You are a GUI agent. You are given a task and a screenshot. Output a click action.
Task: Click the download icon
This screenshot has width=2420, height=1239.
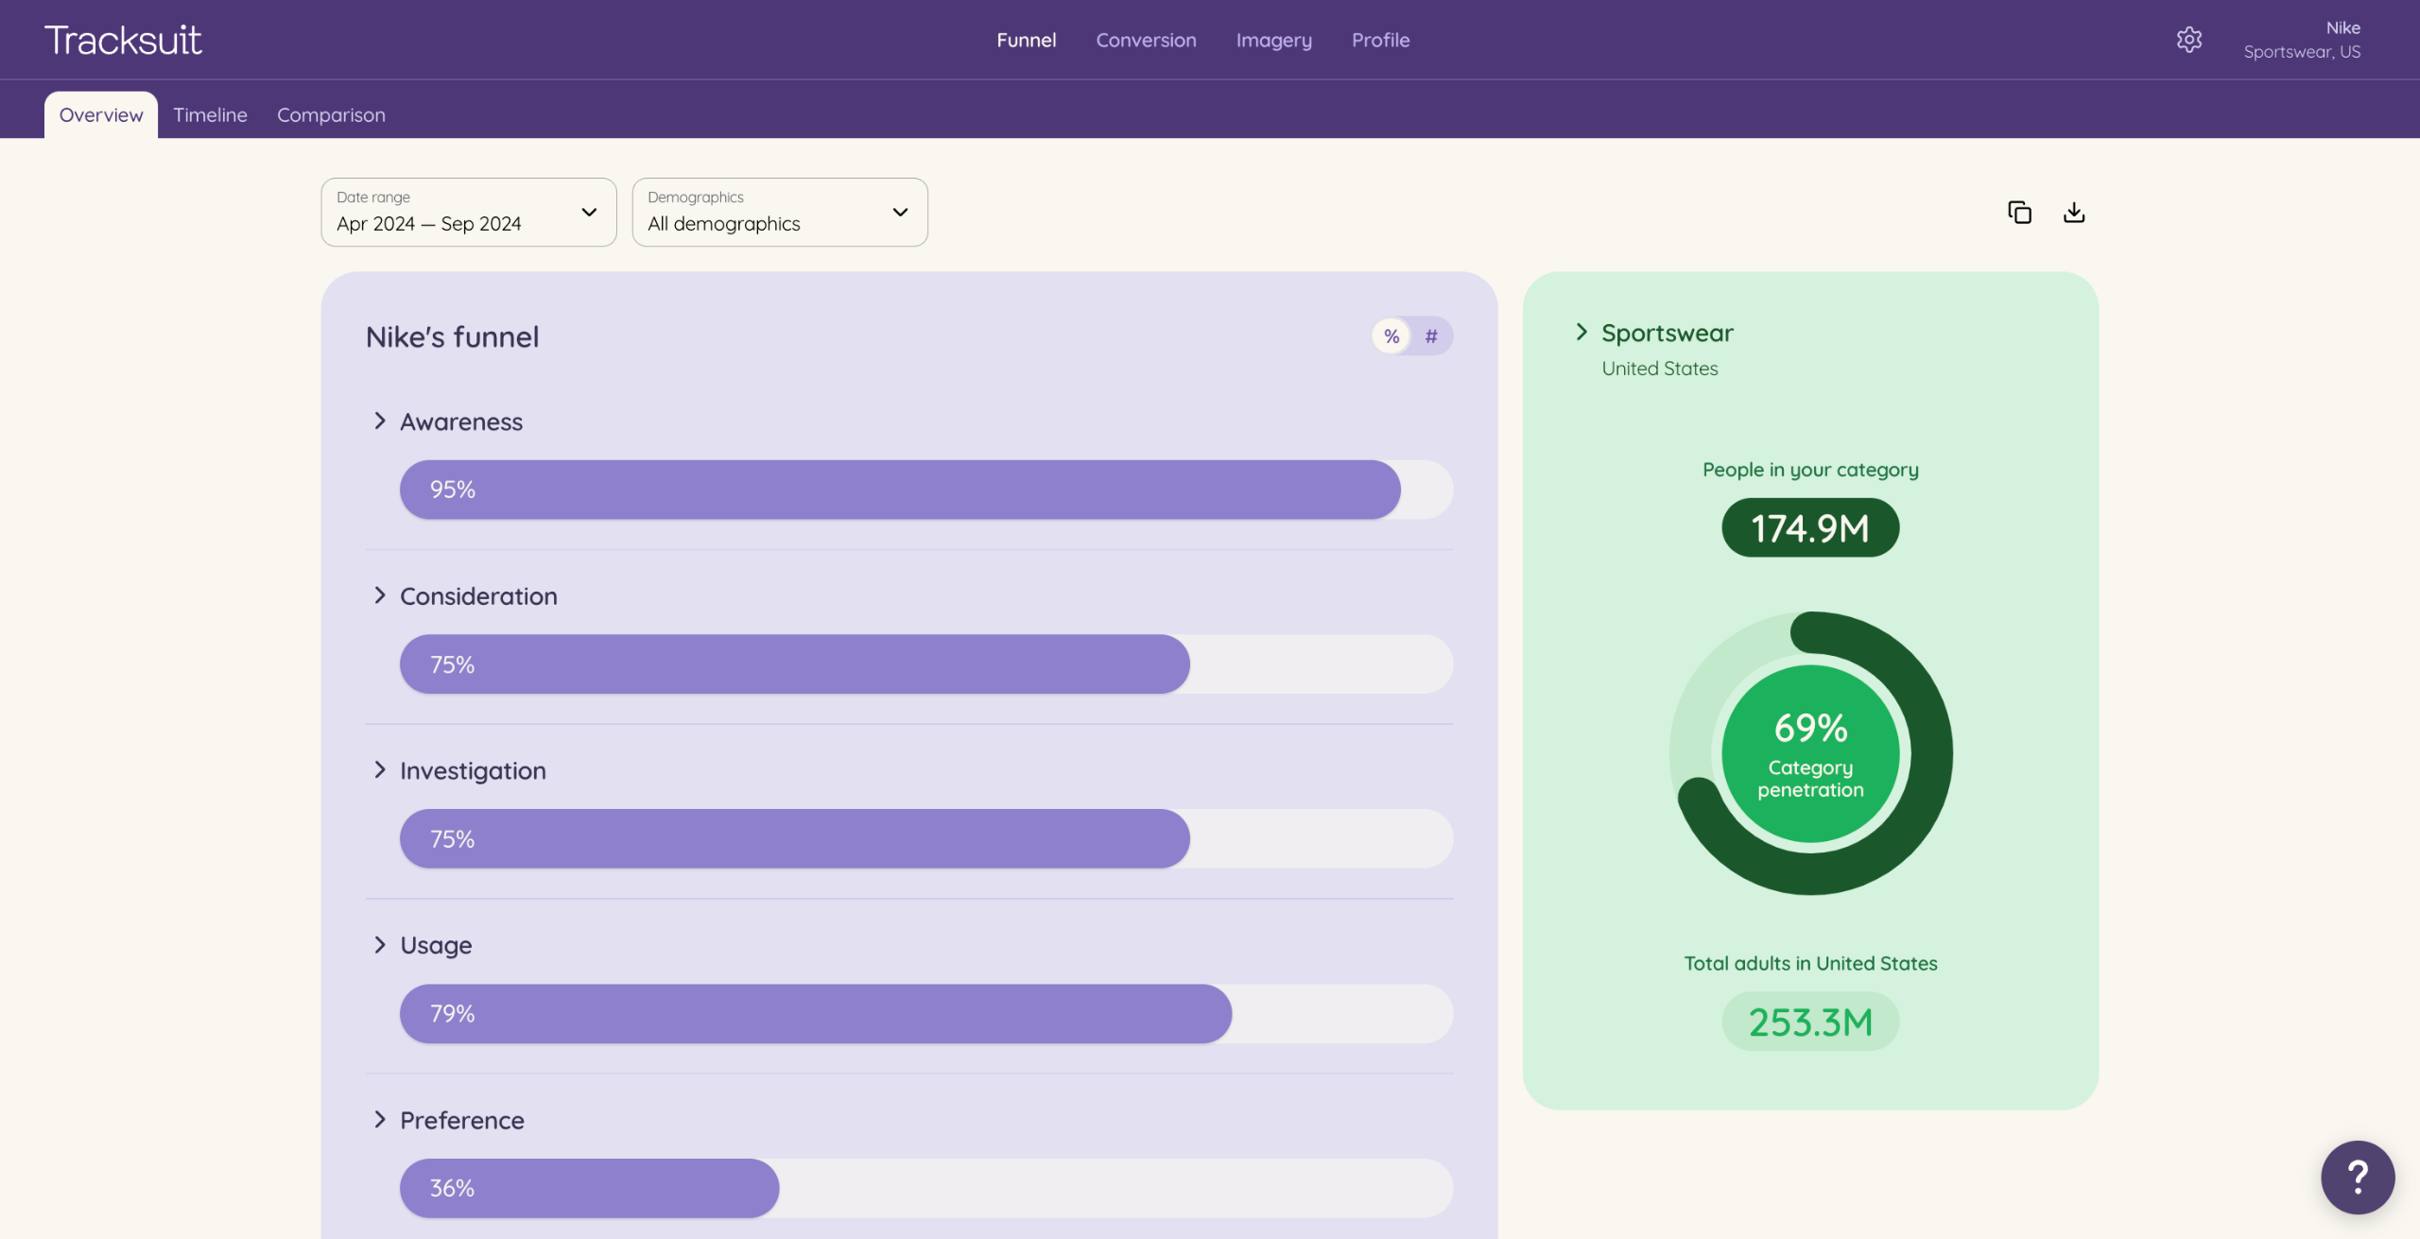2074,213
